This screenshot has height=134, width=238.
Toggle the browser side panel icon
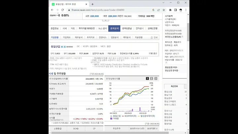click(176, 10)
